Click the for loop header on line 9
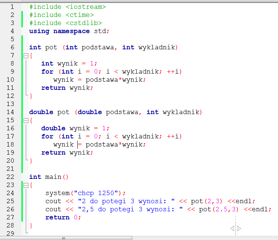The width and height of the screenshot is (278, 240). coord(112,72)
